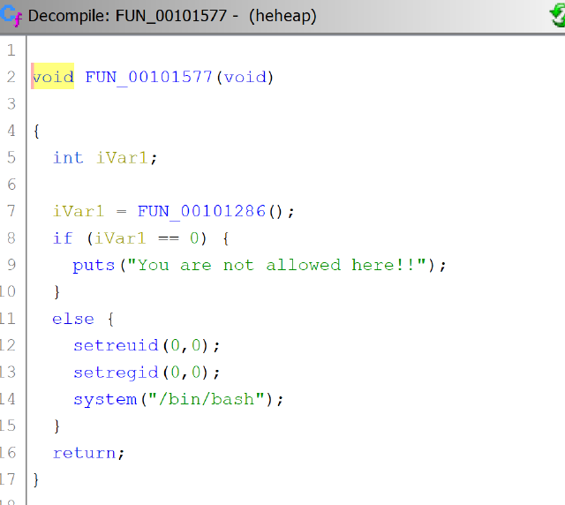Click the closing brace on line 17
Viewport: 565px width, 505px height.
point(35,480)
